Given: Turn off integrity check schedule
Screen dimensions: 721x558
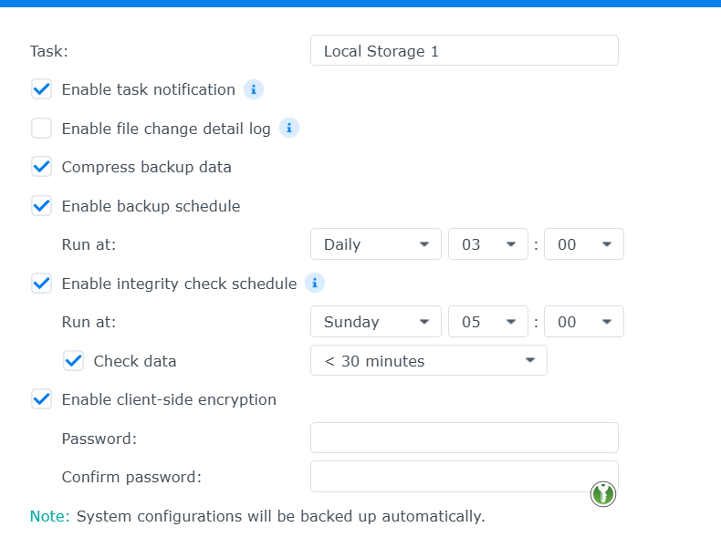Looking at the screenshot, I should 42,284.
